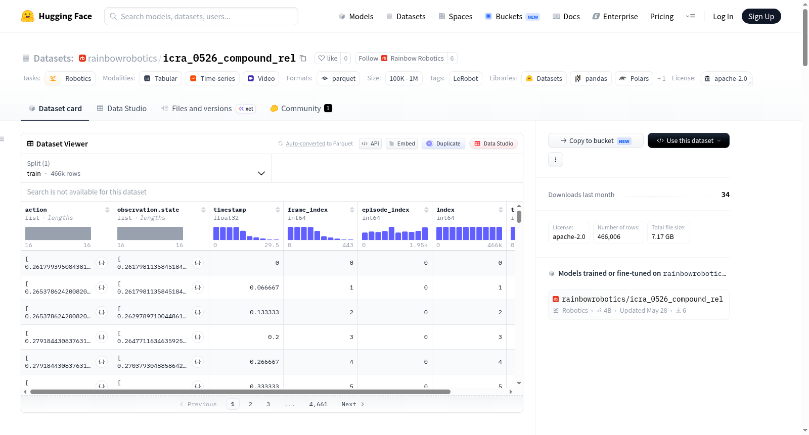Click the Sign Up button

click(x=761, y=16)
